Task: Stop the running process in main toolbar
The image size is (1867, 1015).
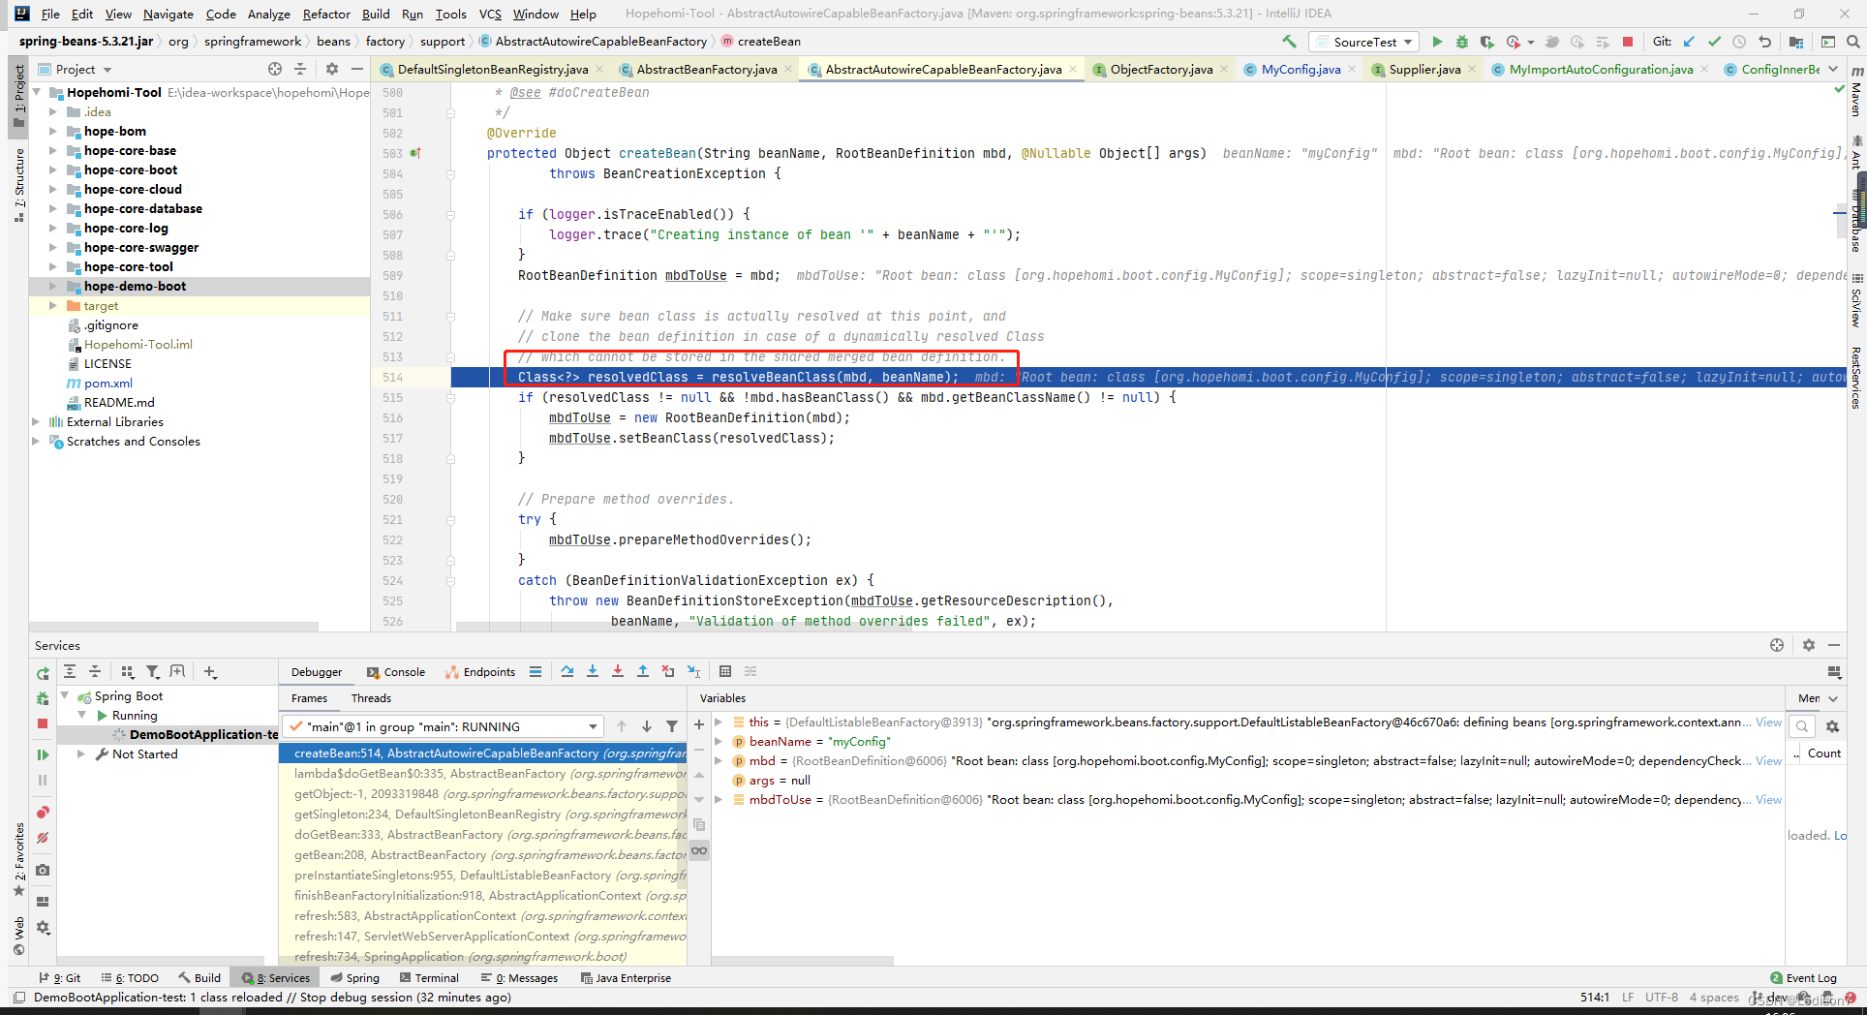Action: click(1628, 42)
